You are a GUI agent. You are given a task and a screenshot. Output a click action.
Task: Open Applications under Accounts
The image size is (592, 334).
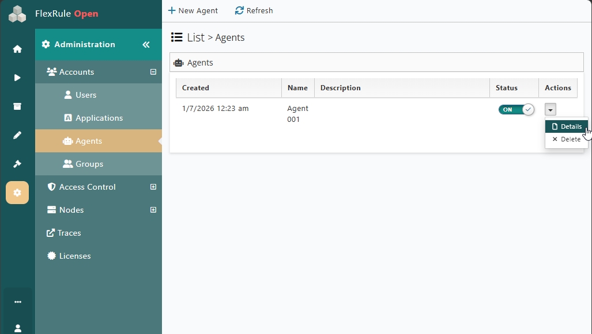(99, 118)
